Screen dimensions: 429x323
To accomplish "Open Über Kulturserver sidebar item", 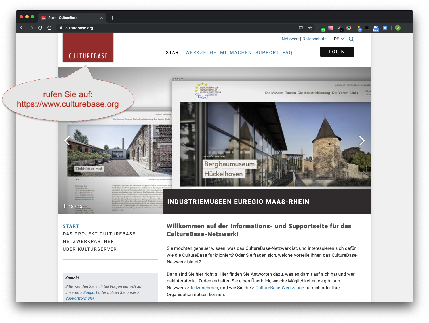I will 90,249.
